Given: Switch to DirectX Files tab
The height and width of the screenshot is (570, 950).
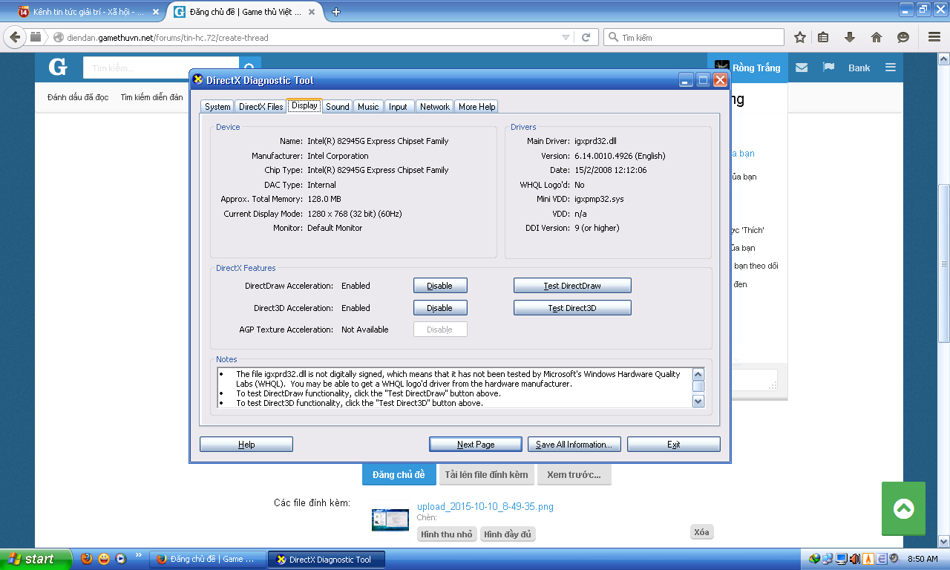Looking at the screenshot, I should click(x=261, y=107).
